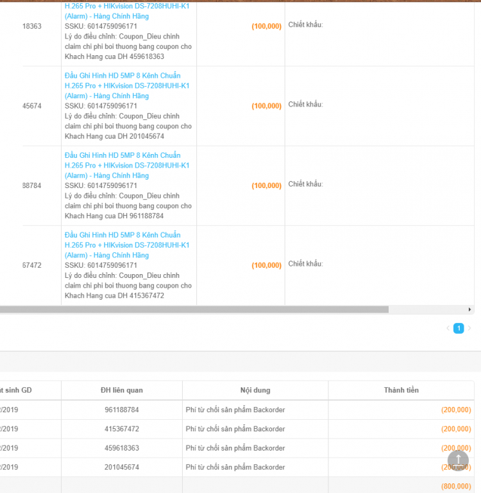This screenshot has height=493, width=481.
Task: Select related order number 961188784 in fee table
Action: tap(122, 410)
